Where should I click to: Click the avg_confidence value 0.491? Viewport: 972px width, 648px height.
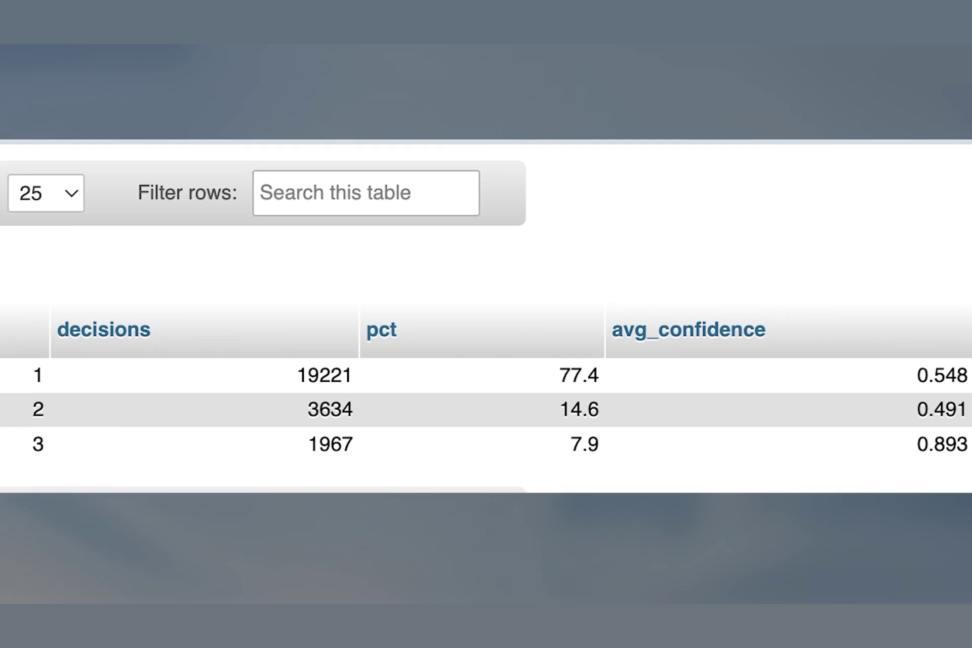tap(942, 409)
